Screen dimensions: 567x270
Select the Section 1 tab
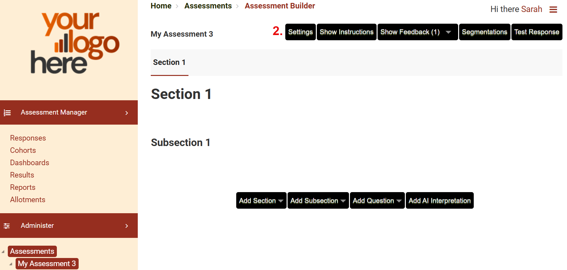coord(169,62)
